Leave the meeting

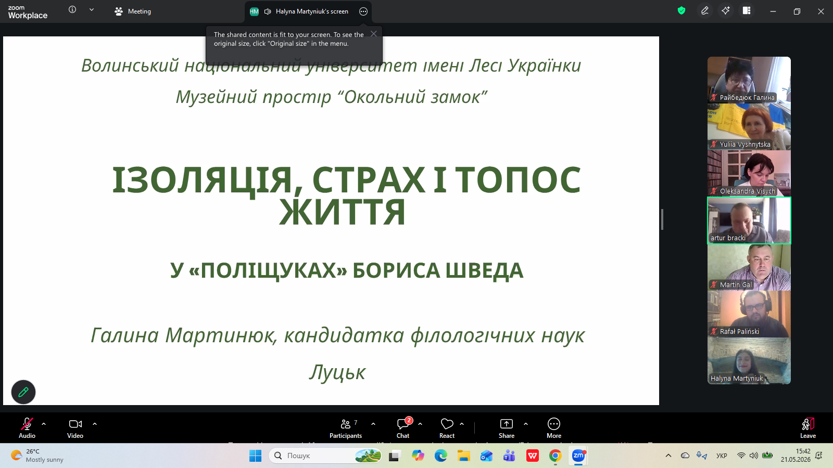[x=808, y=428]
